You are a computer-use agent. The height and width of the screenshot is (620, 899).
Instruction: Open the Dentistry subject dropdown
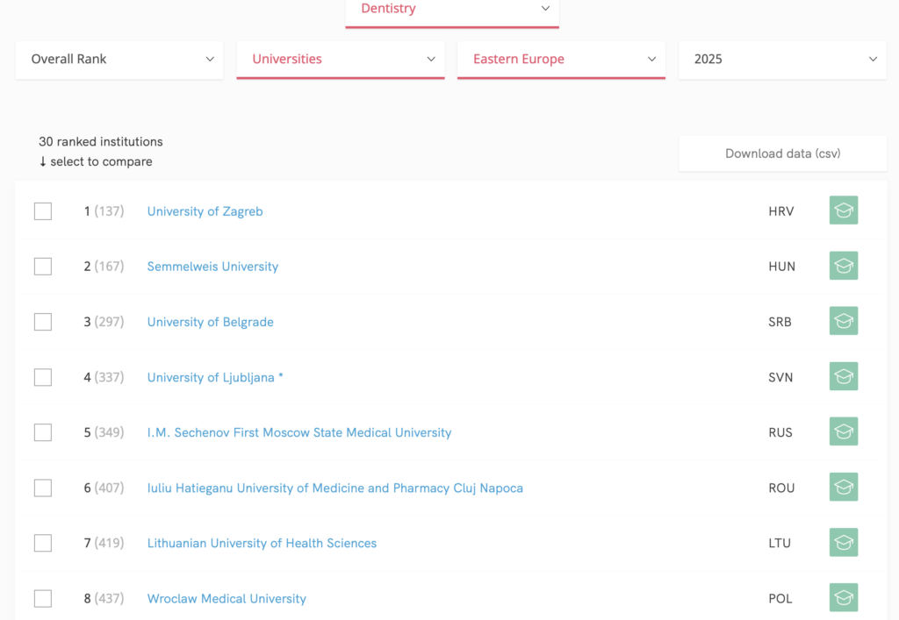(x=451, y=10)
